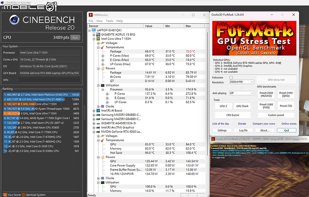
Task: Click the CPU Utilization chip icon
Action: [x=103, y=85]
